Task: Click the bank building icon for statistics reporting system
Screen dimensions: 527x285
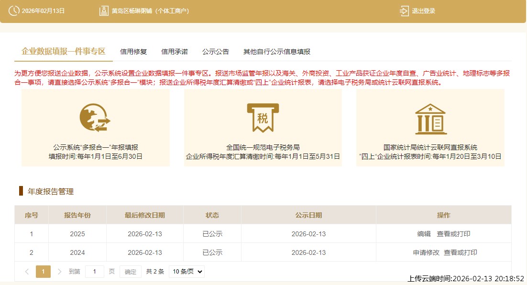Action: pyautogui.click(x=430, y=119)
